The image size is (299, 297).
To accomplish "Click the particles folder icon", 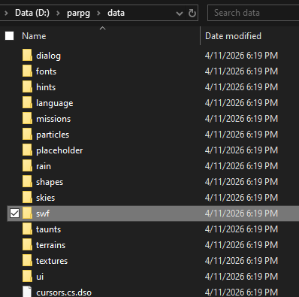I will 27,135.
